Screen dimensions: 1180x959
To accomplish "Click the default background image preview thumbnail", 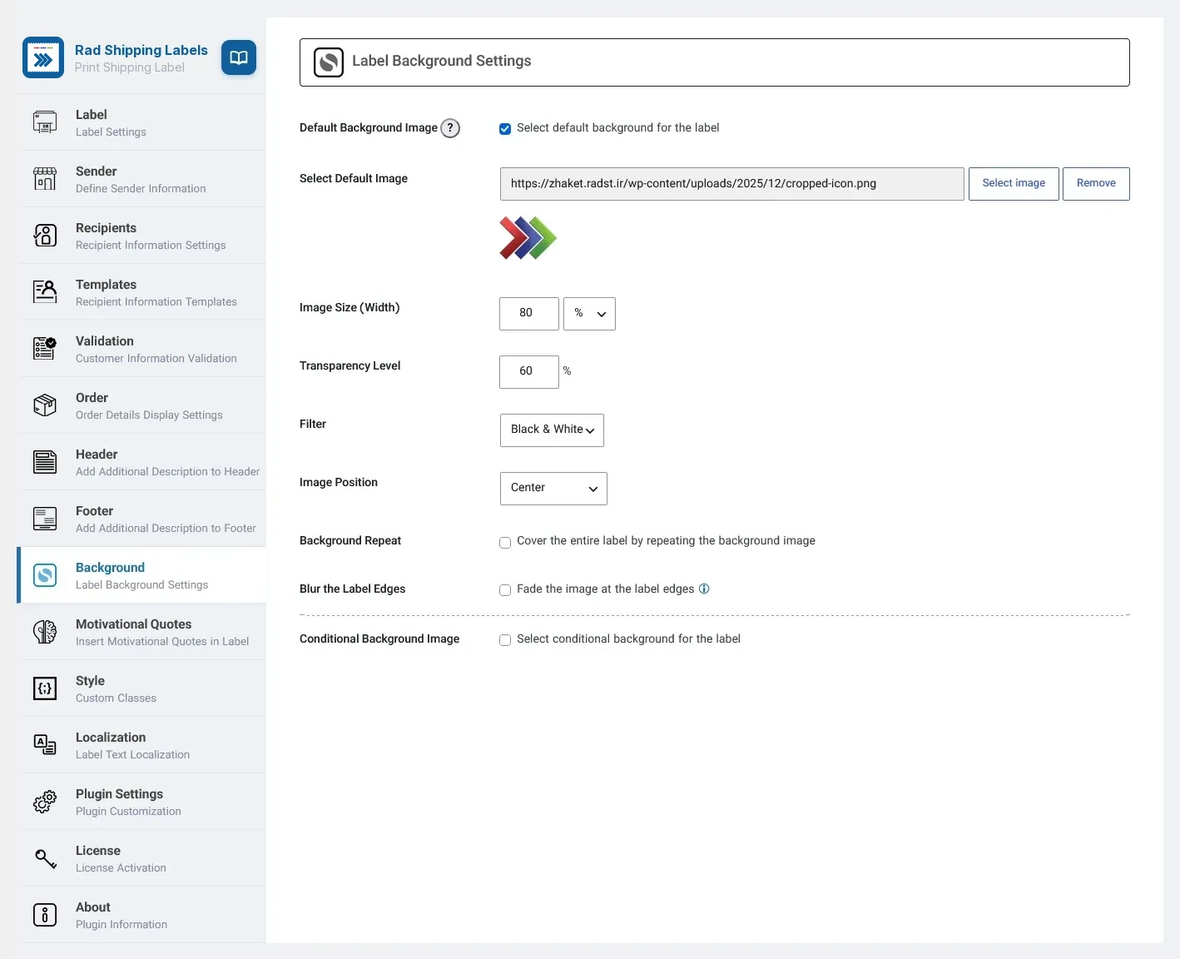I will coord(528,238).
